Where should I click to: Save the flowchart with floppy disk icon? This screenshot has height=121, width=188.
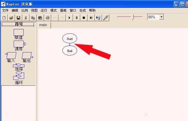click(x=19, y=18)
